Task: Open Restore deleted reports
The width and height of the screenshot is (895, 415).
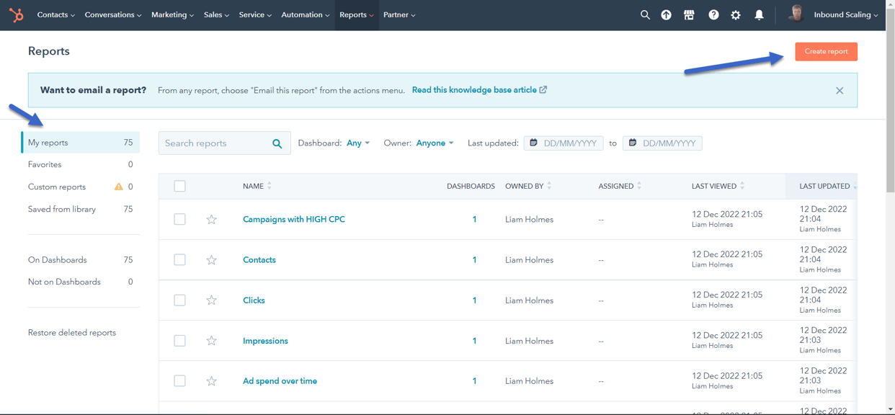Action: [72, 333]
